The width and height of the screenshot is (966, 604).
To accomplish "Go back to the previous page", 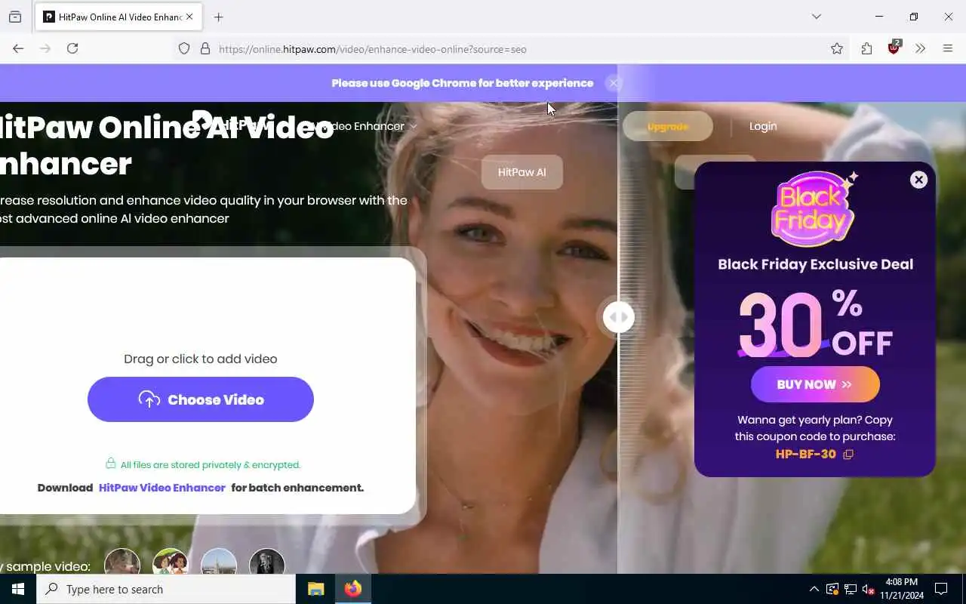I will click(18, 48).
